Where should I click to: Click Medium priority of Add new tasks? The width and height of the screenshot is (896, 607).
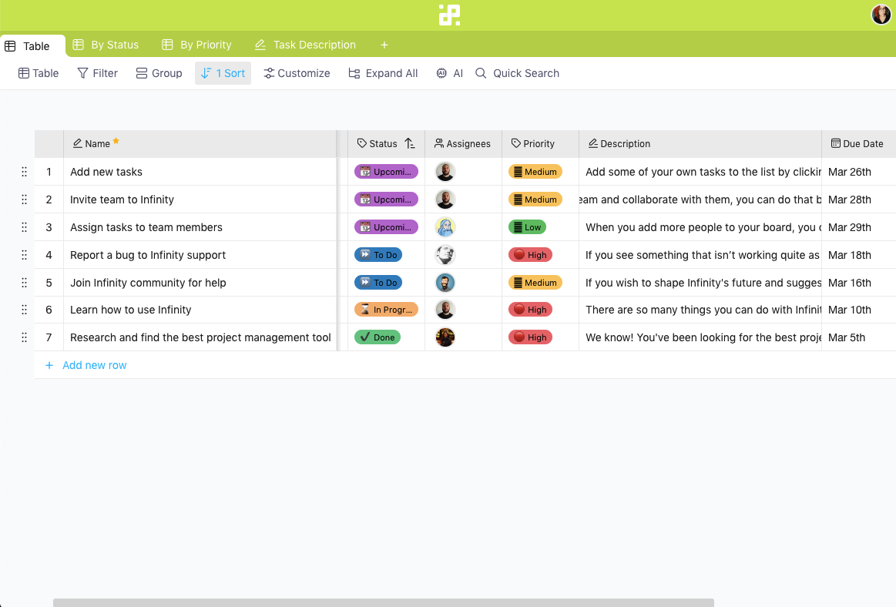point(535,172)
